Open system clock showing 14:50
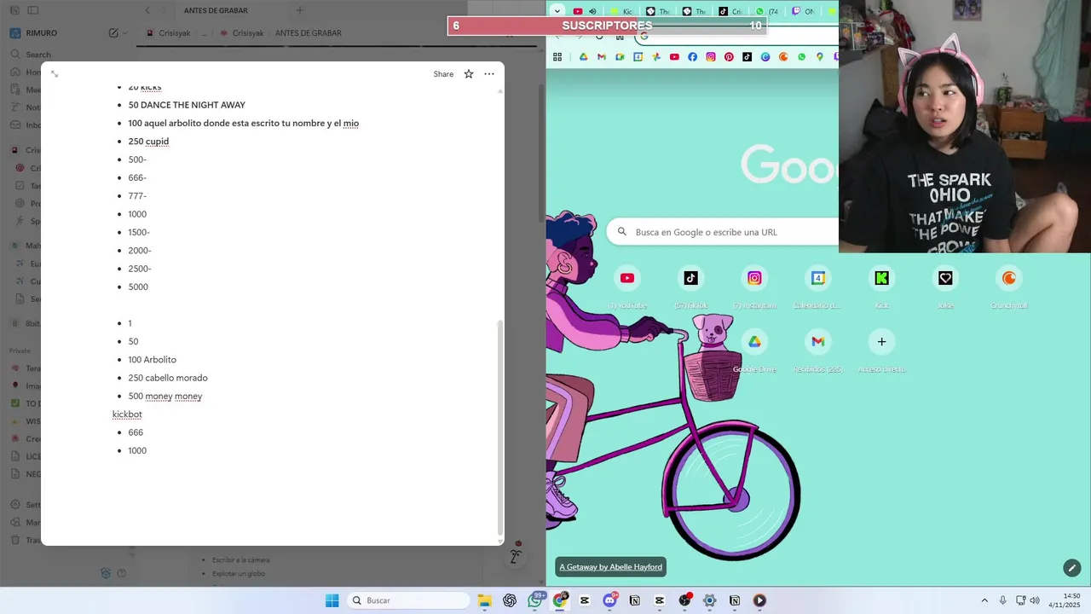The height and width of the screenshot is (614, 1091). tap(1065, 600)
